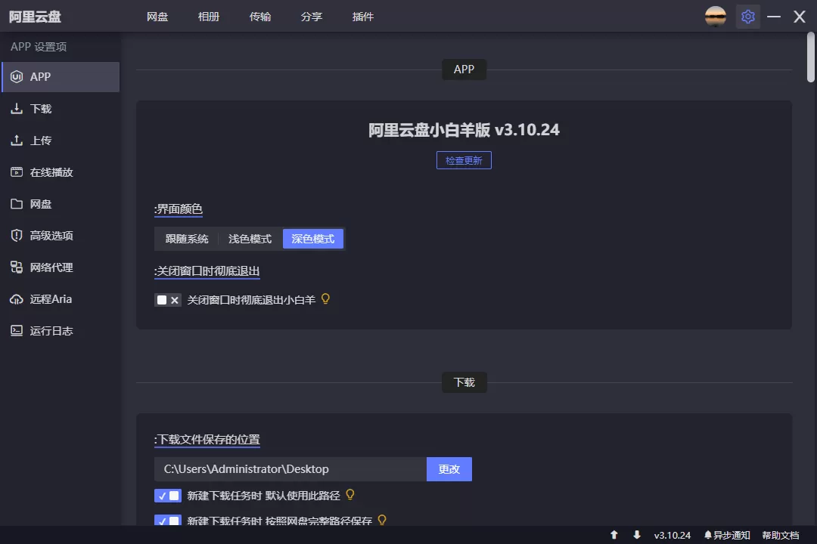The height and width of the screenshot is (544, 817).
Task: Click the settings gear icon top right
Action: point(747,16)
